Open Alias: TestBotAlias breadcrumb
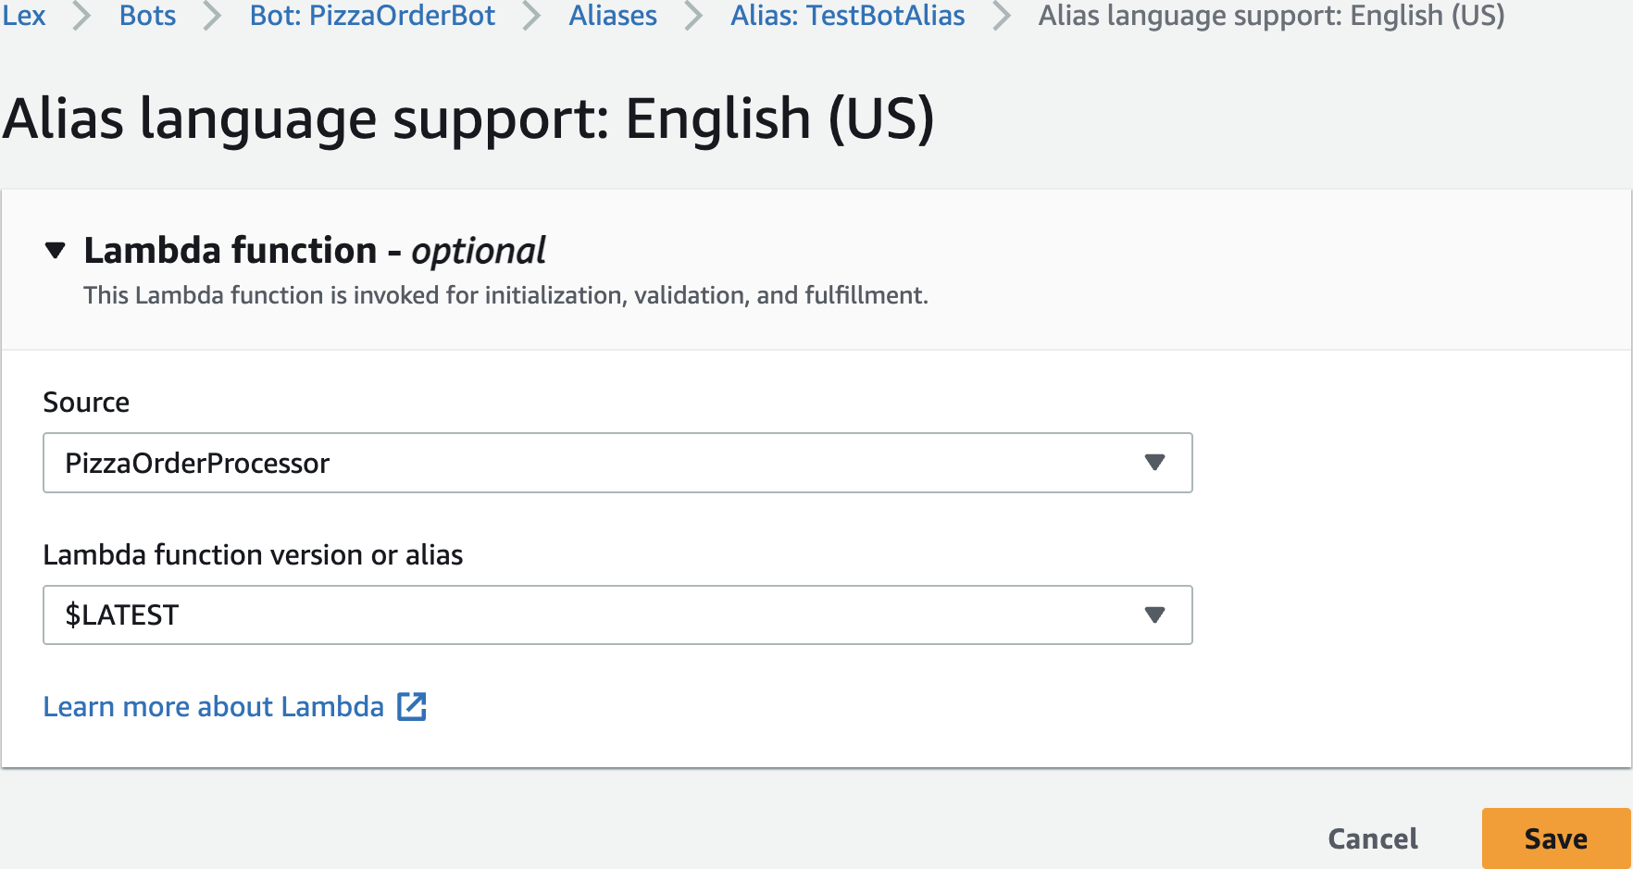 coord(848,16)
